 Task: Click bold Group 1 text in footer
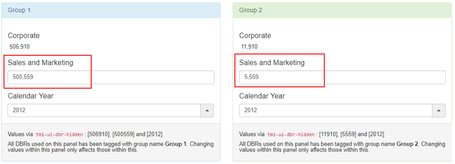(175, 144)
